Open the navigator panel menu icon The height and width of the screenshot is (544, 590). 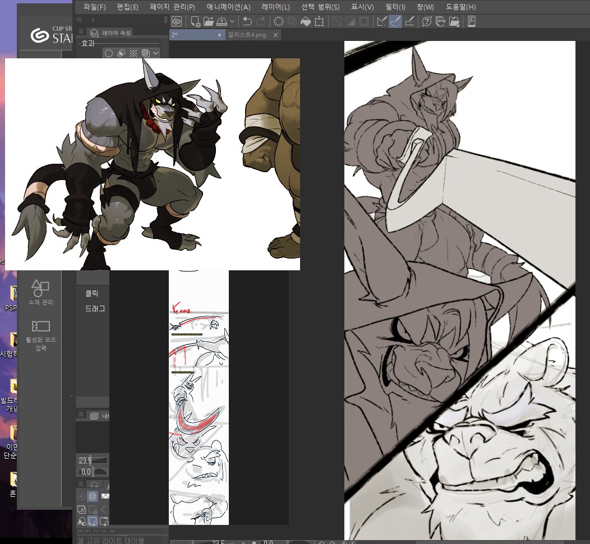81,414
